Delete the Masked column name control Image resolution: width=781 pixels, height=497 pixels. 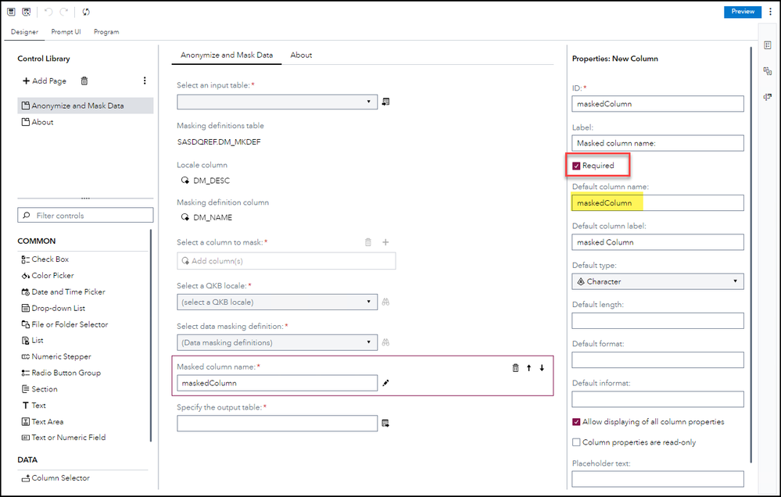[515, 367]
